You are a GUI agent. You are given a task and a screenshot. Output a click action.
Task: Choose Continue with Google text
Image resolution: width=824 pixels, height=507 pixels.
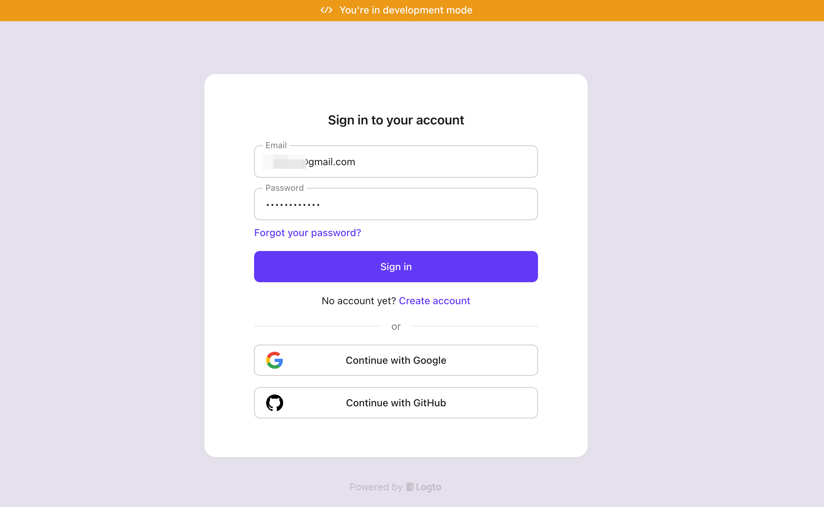click(396, 360)
